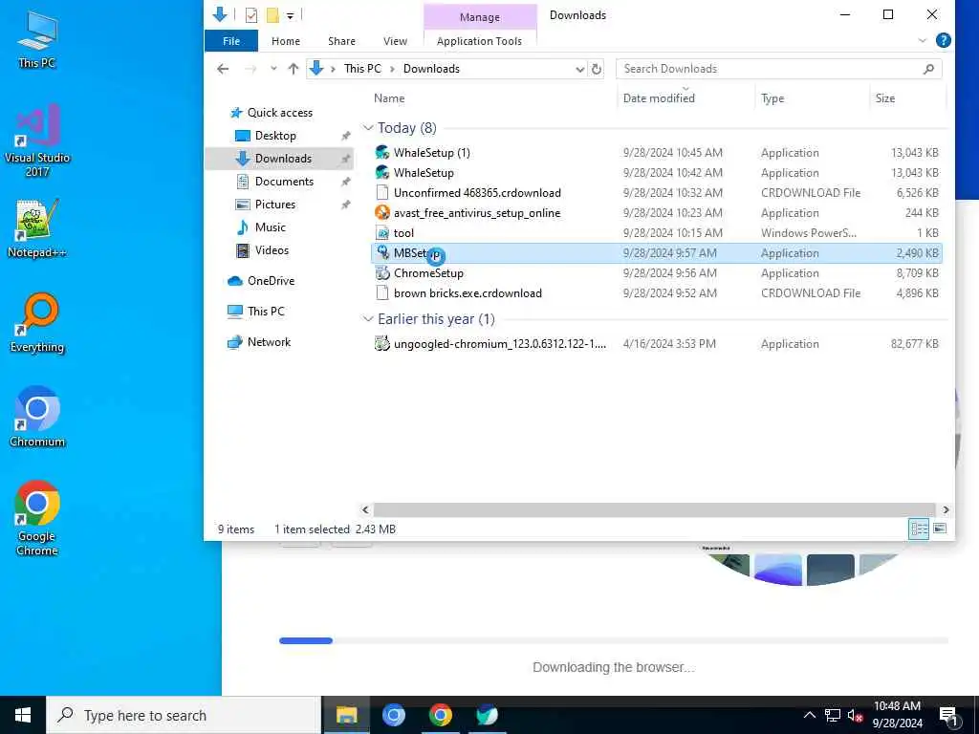The height and width of the screenshot is (734, 979).
Task: Click the Manage contextual tab
Action: [480, 17]
